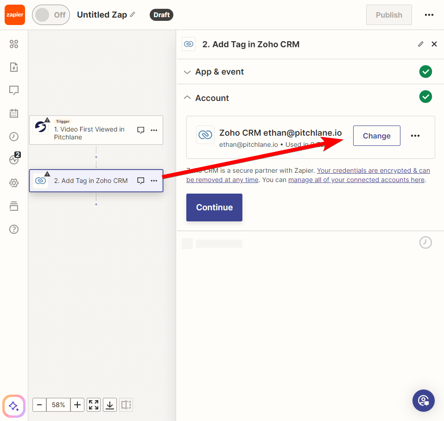Open the Zap details file icon in the sidebar
444x421 pixels.
click(x=14, y=67)
